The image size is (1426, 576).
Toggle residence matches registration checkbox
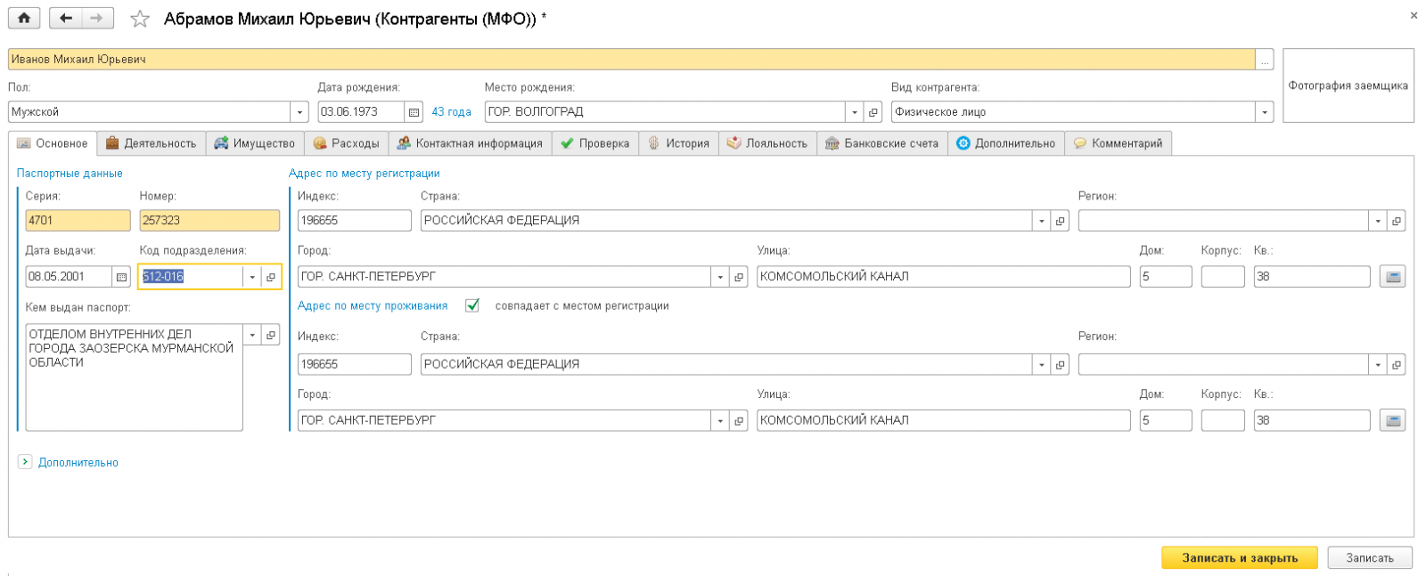click(472, 305)
